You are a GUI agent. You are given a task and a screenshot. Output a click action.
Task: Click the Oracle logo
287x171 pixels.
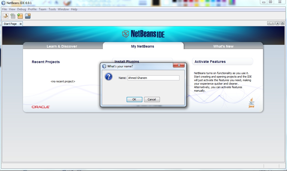pyautogui.click(x=41, y=107)
